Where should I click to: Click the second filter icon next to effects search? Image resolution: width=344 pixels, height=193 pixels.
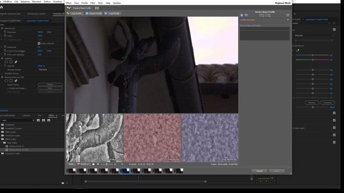click(x=44, y=120)
